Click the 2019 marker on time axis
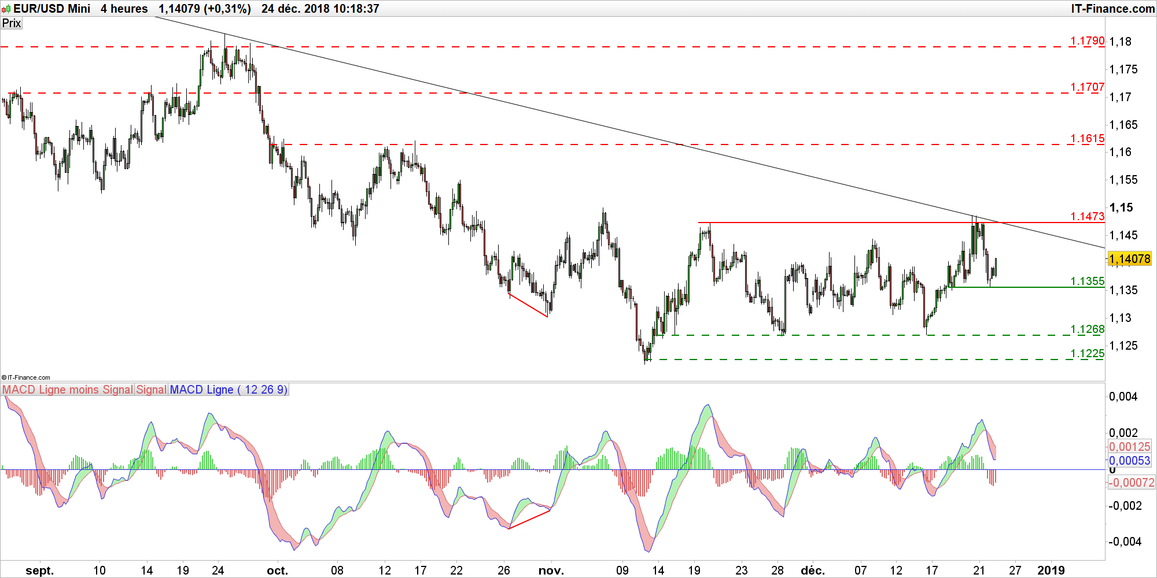The height and width of the screenshot is (578, 1157). 1051,570
